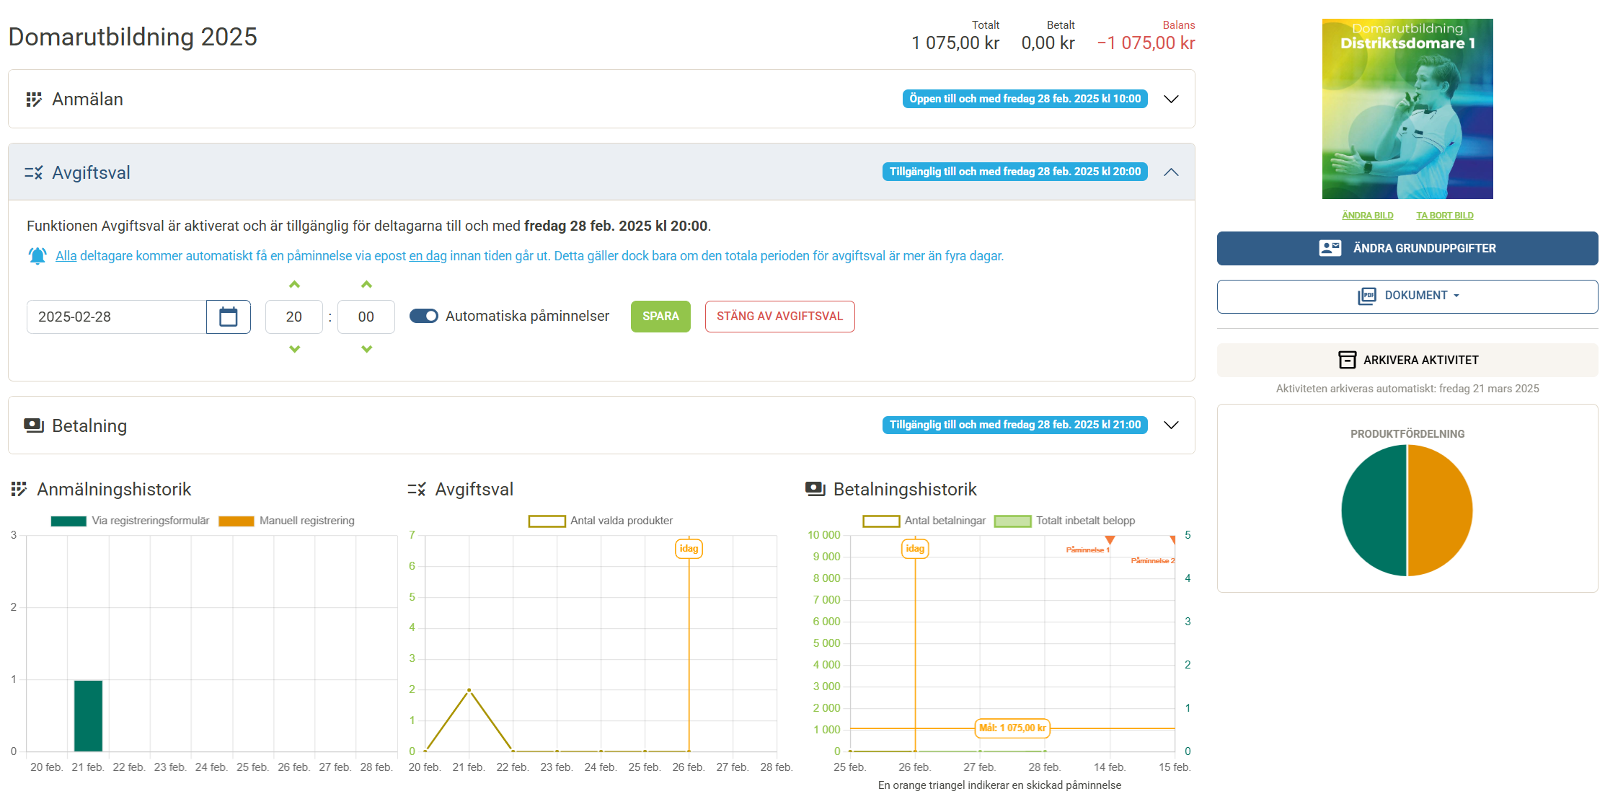Viewport: 1605px width, 812px height.
Task: Click the Spara button
Action: click(660, 317)
